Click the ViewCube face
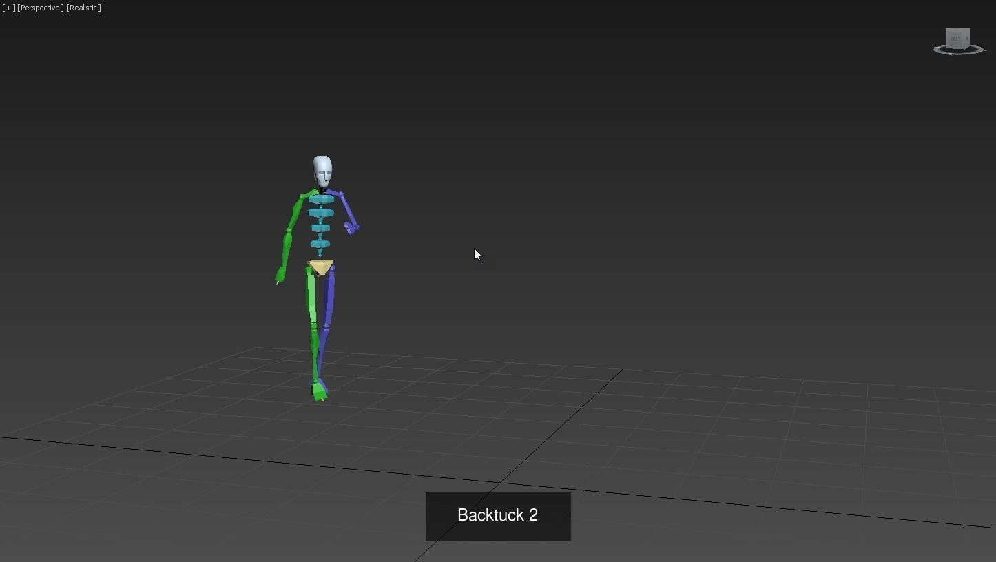Viewport: 996px width, 562px height. click(x=957, y=38)
